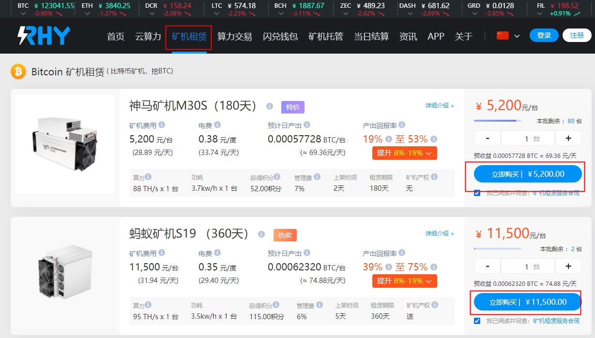Viewport: 595px width, 338px height.
Task: Click info icon right after 53%
Action: pyautogui.click(x=434, y=139)
